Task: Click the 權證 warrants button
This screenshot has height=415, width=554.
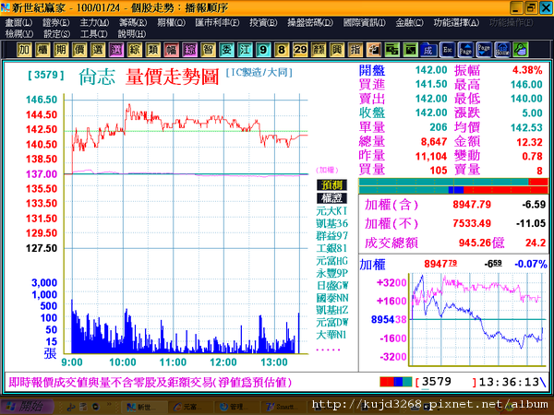Action: tap(331, 198)
